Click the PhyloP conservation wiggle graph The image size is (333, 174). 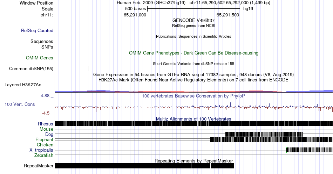pos(193,107)
